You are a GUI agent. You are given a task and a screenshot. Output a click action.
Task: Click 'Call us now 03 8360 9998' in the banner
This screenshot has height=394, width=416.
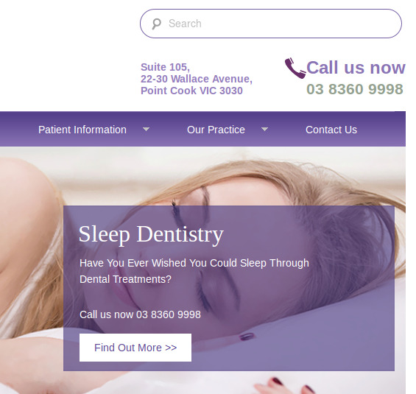140,314
